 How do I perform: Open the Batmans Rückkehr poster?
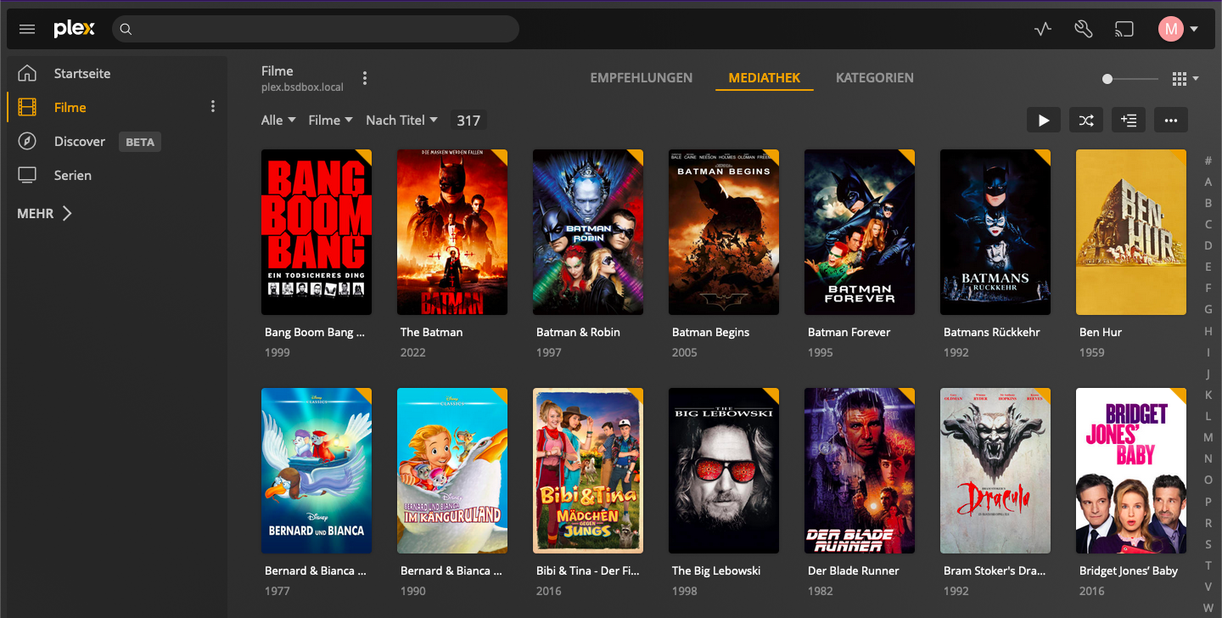(995, 232)
